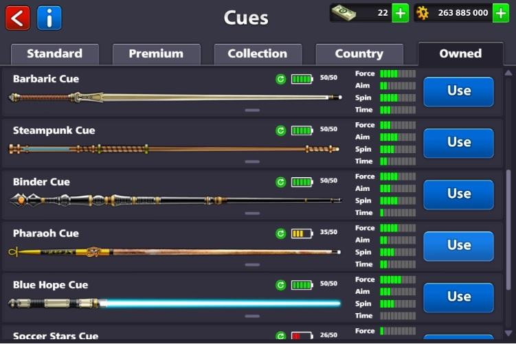The image size is (516, 344).
Task: Open the blue info button
Action: coord(49,18)
